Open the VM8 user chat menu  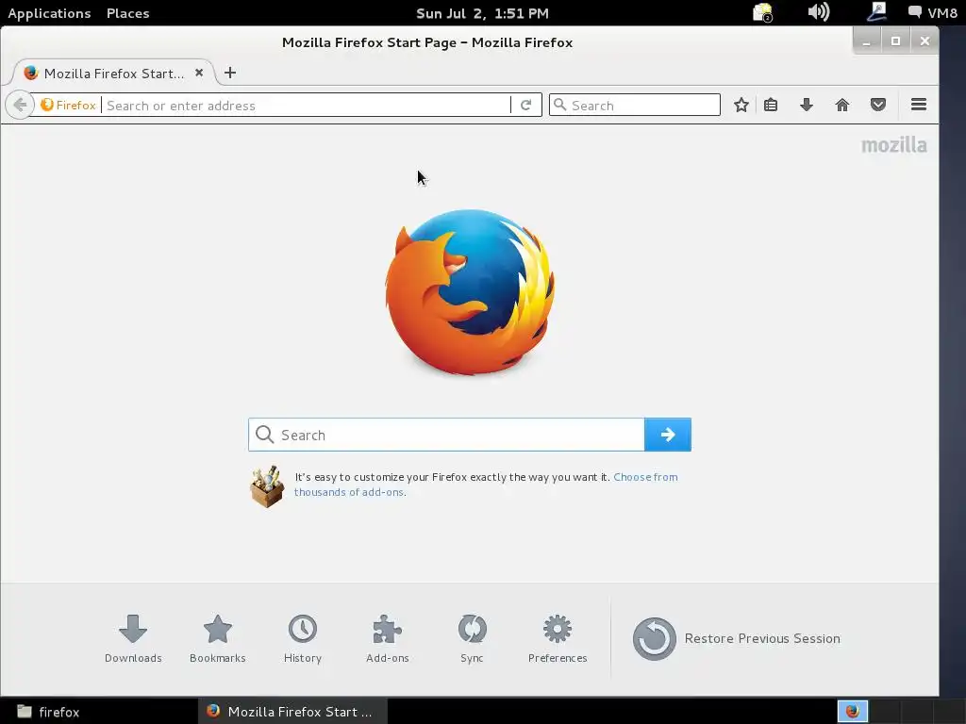(x=933, y=12)
